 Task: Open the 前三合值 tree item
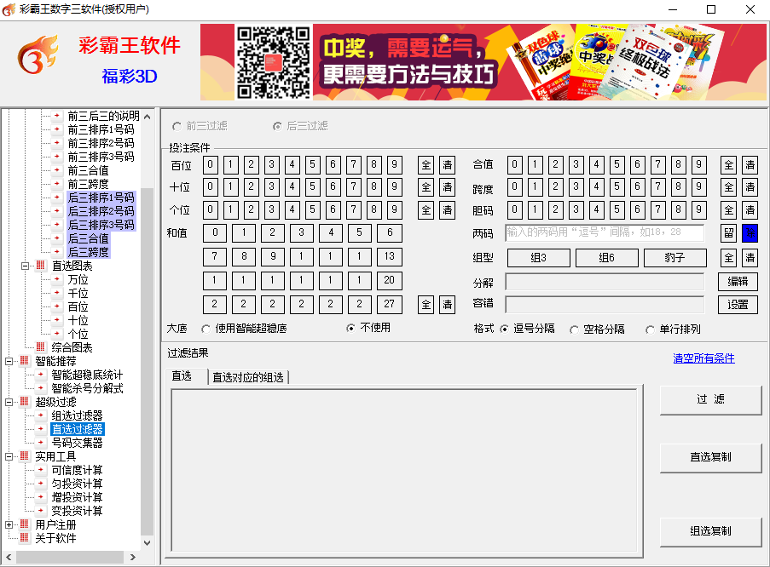click(88, 170)
